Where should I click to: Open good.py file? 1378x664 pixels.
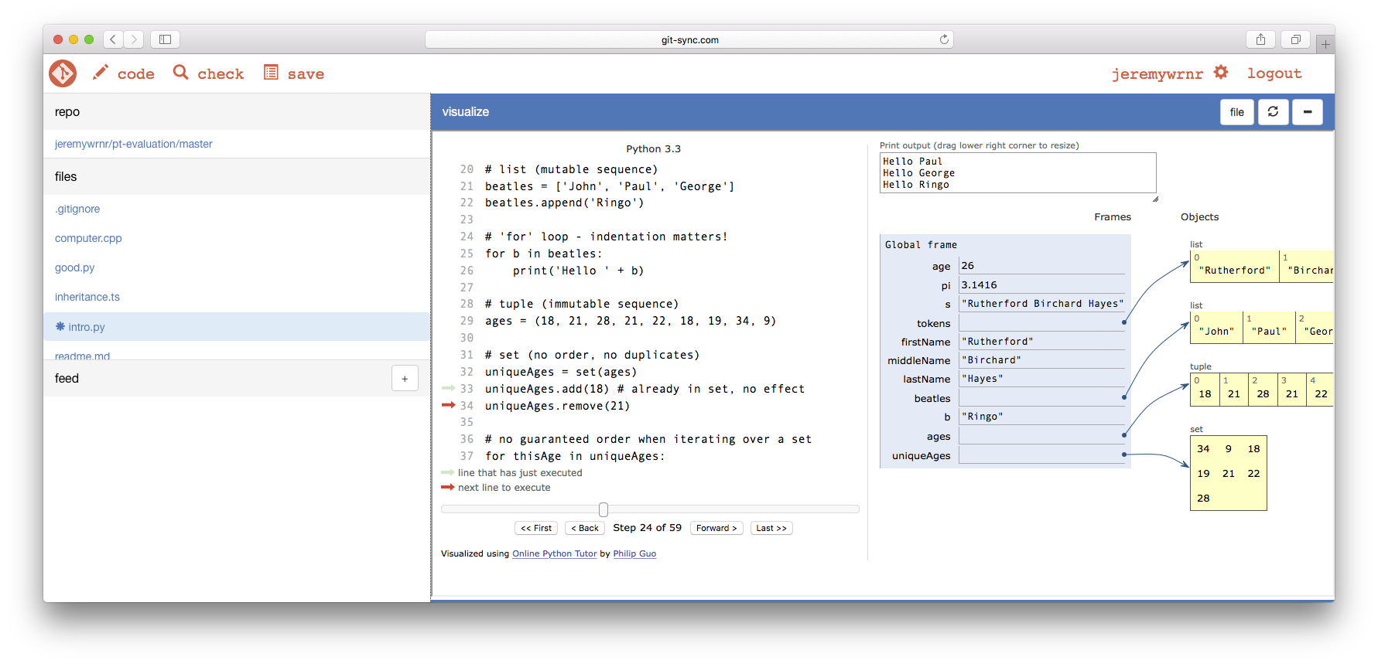click(x=74, y=267)
